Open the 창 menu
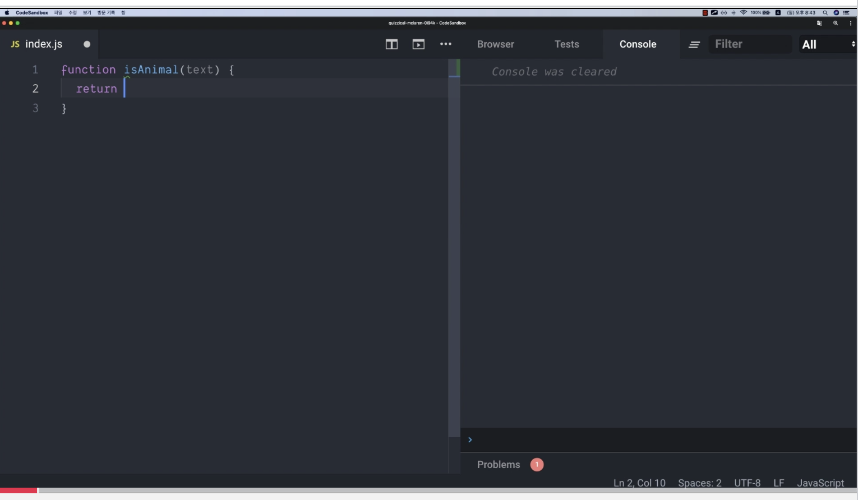Viewport: 858px width, 500px height. click(123, 12)
